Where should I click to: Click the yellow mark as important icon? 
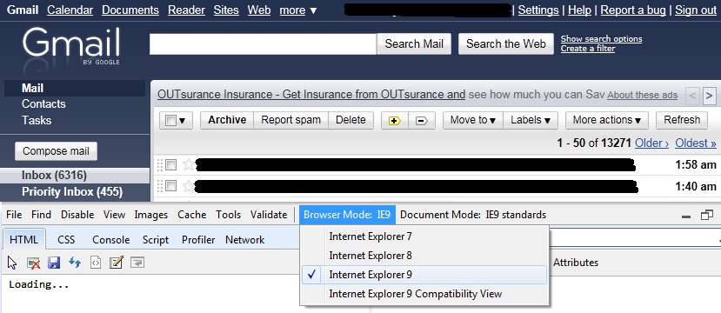pyautogui.click(x=395, y=121)
